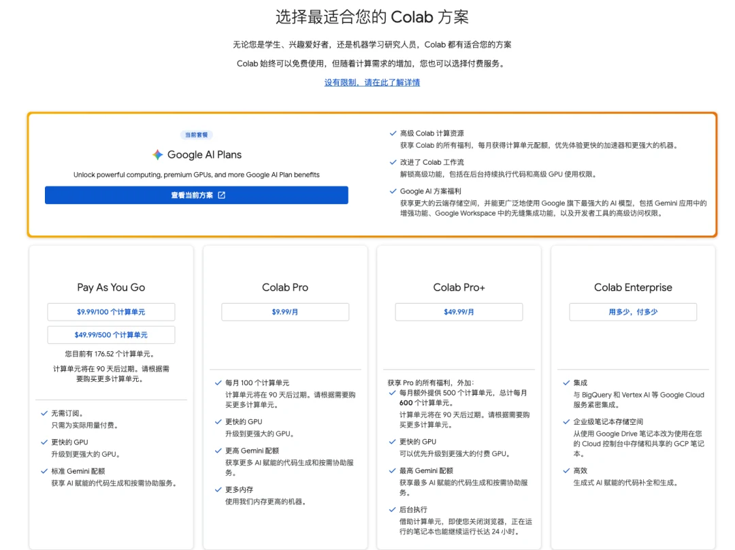Click the Google AI Plans sparkle logo

tap(157, 155)
